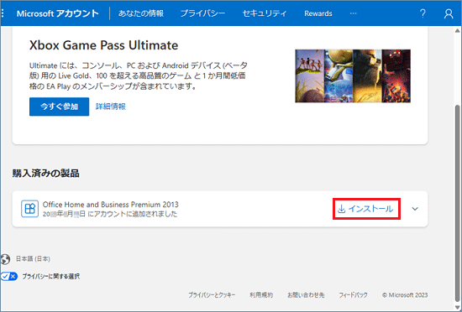462x312 pixels.
Task: Open the more menu ellipsis
Action: coord(353,13)
